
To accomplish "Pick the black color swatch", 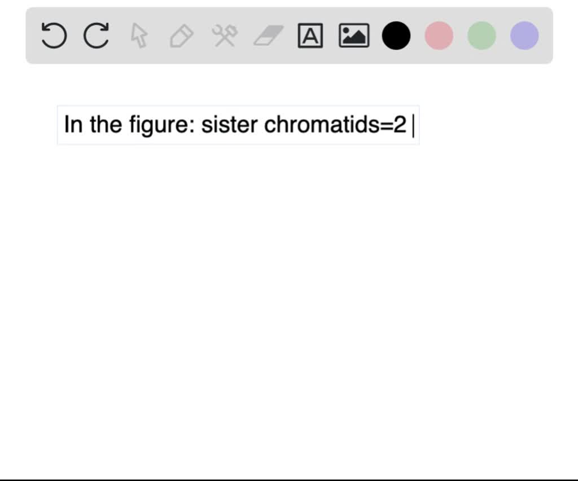I will (396, 36).
